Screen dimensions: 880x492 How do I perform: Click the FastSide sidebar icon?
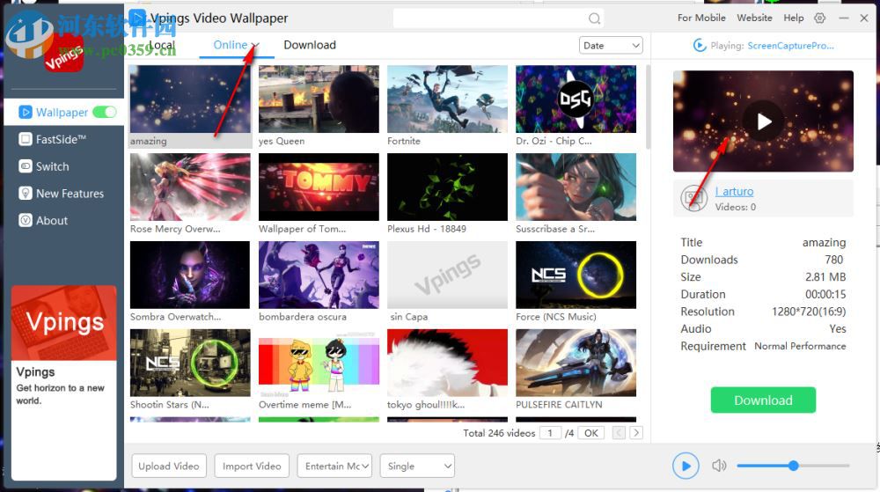tap(26, 139)
